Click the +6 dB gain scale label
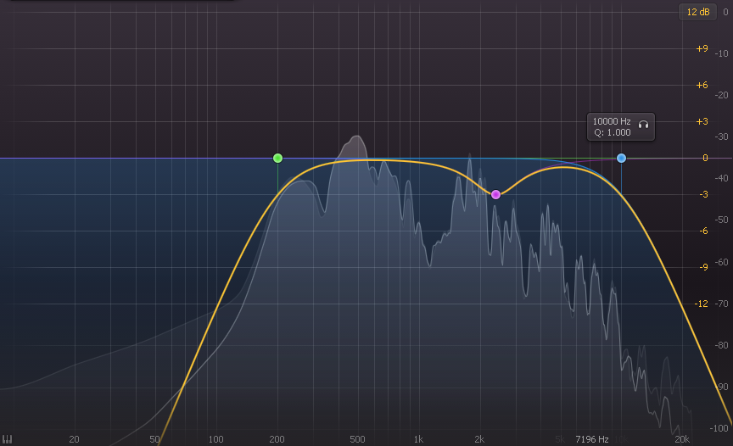 [x=702, y=86]
